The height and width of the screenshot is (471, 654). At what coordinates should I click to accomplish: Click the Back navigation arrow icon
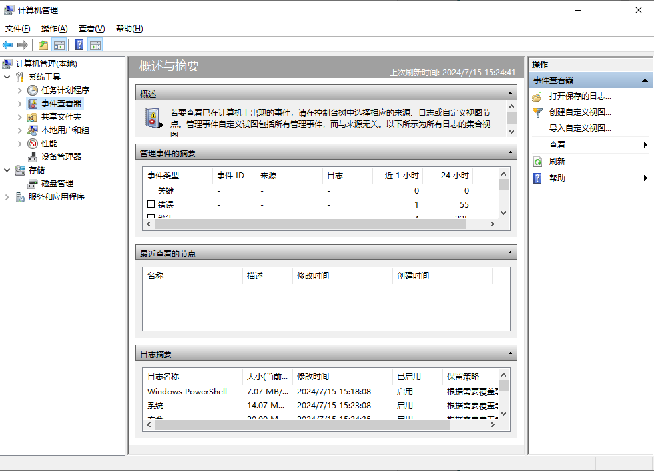click(x=7, y=45)
